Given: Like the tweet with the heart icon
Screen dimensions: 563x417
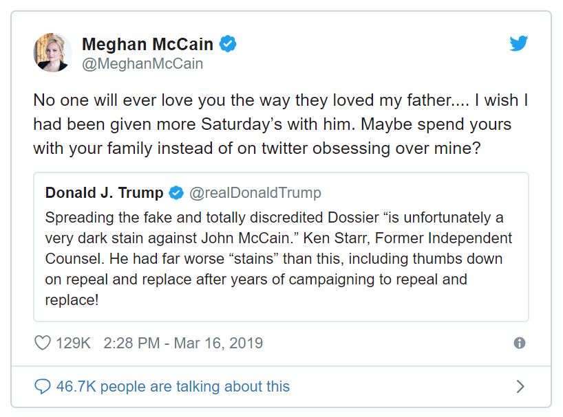Looking at the screenshot, I should 43,343.
